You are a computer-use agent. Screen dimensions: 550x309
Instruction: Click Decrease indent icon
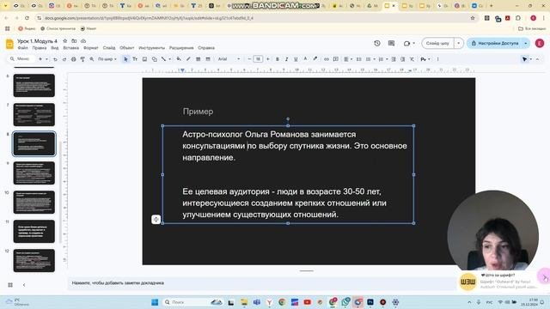pos(394,59)
